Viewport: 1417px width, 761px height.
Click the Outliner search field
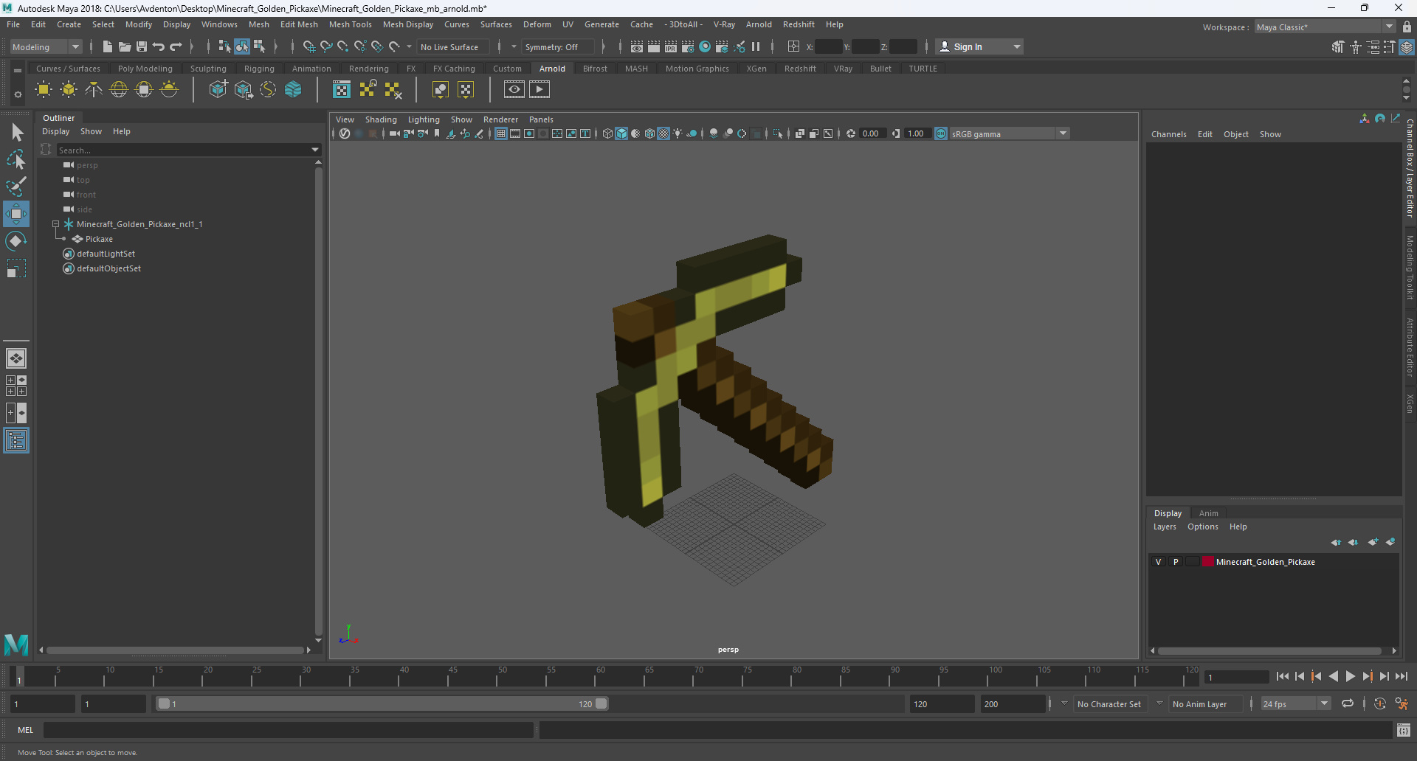click(183, 150)
